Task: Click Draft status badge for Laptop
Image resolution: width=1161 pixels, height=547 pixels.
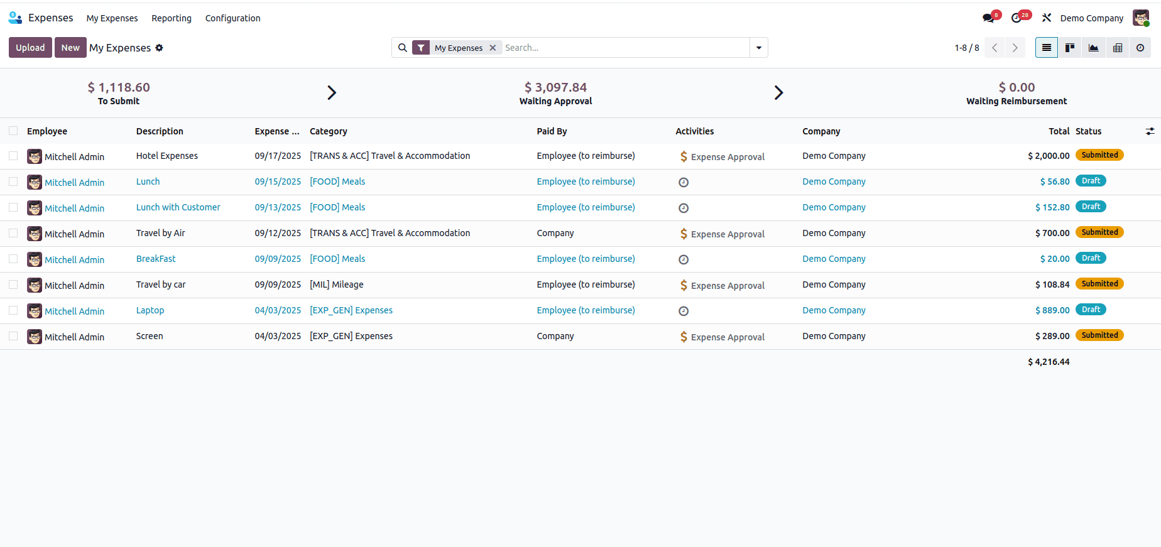Action: 1091,310
